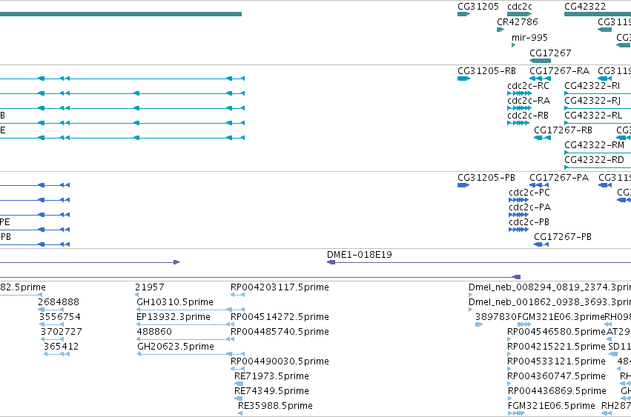
Task: Select protein cdc2c-PA
Action: 529,207
